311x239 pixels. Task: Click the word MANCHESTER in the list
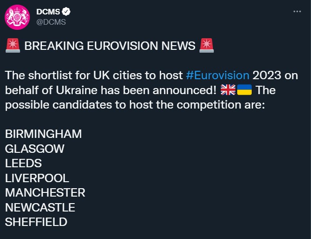(x=45, y=192)
